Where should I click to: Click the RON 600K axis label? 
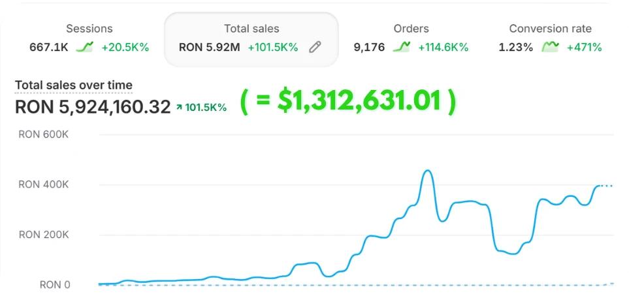coord(44,134)
